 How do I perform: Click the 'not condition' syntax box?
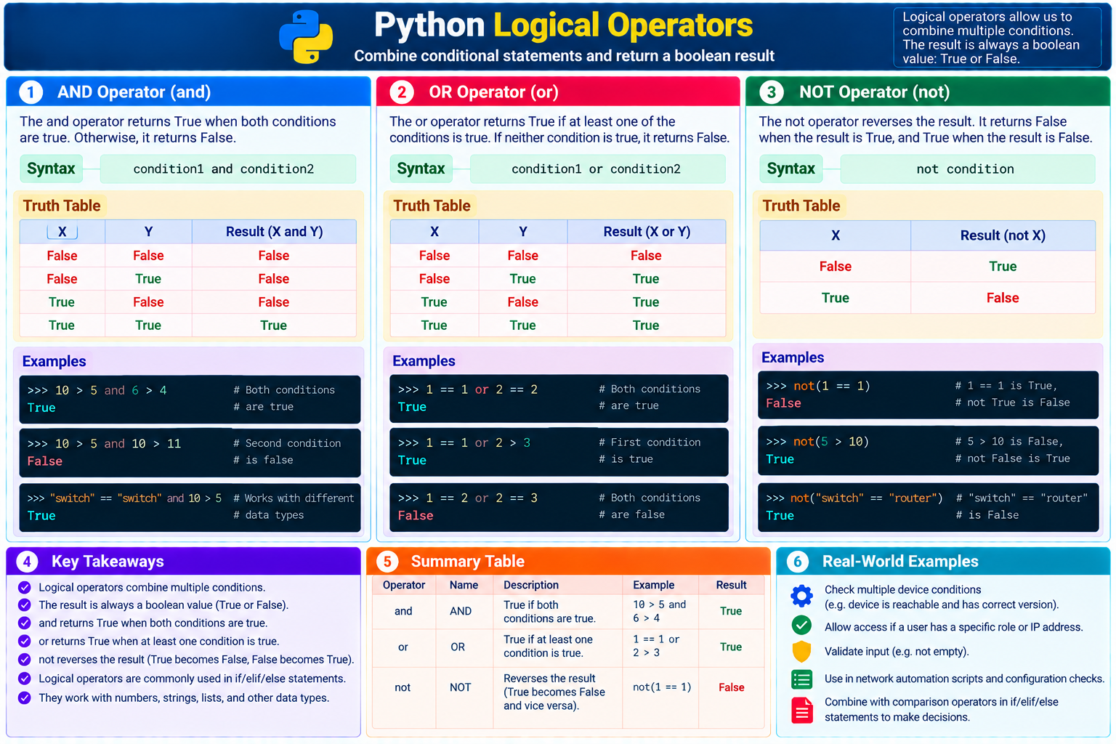click(968, 169)
